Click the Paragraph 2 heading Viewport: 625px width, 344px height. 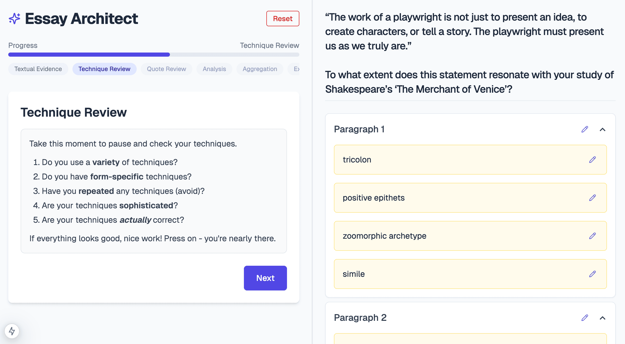coord(360,318)
